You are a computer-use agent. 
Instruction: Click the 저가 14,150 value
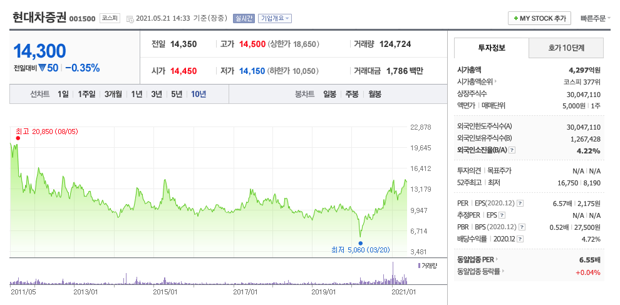pos(252,71)
